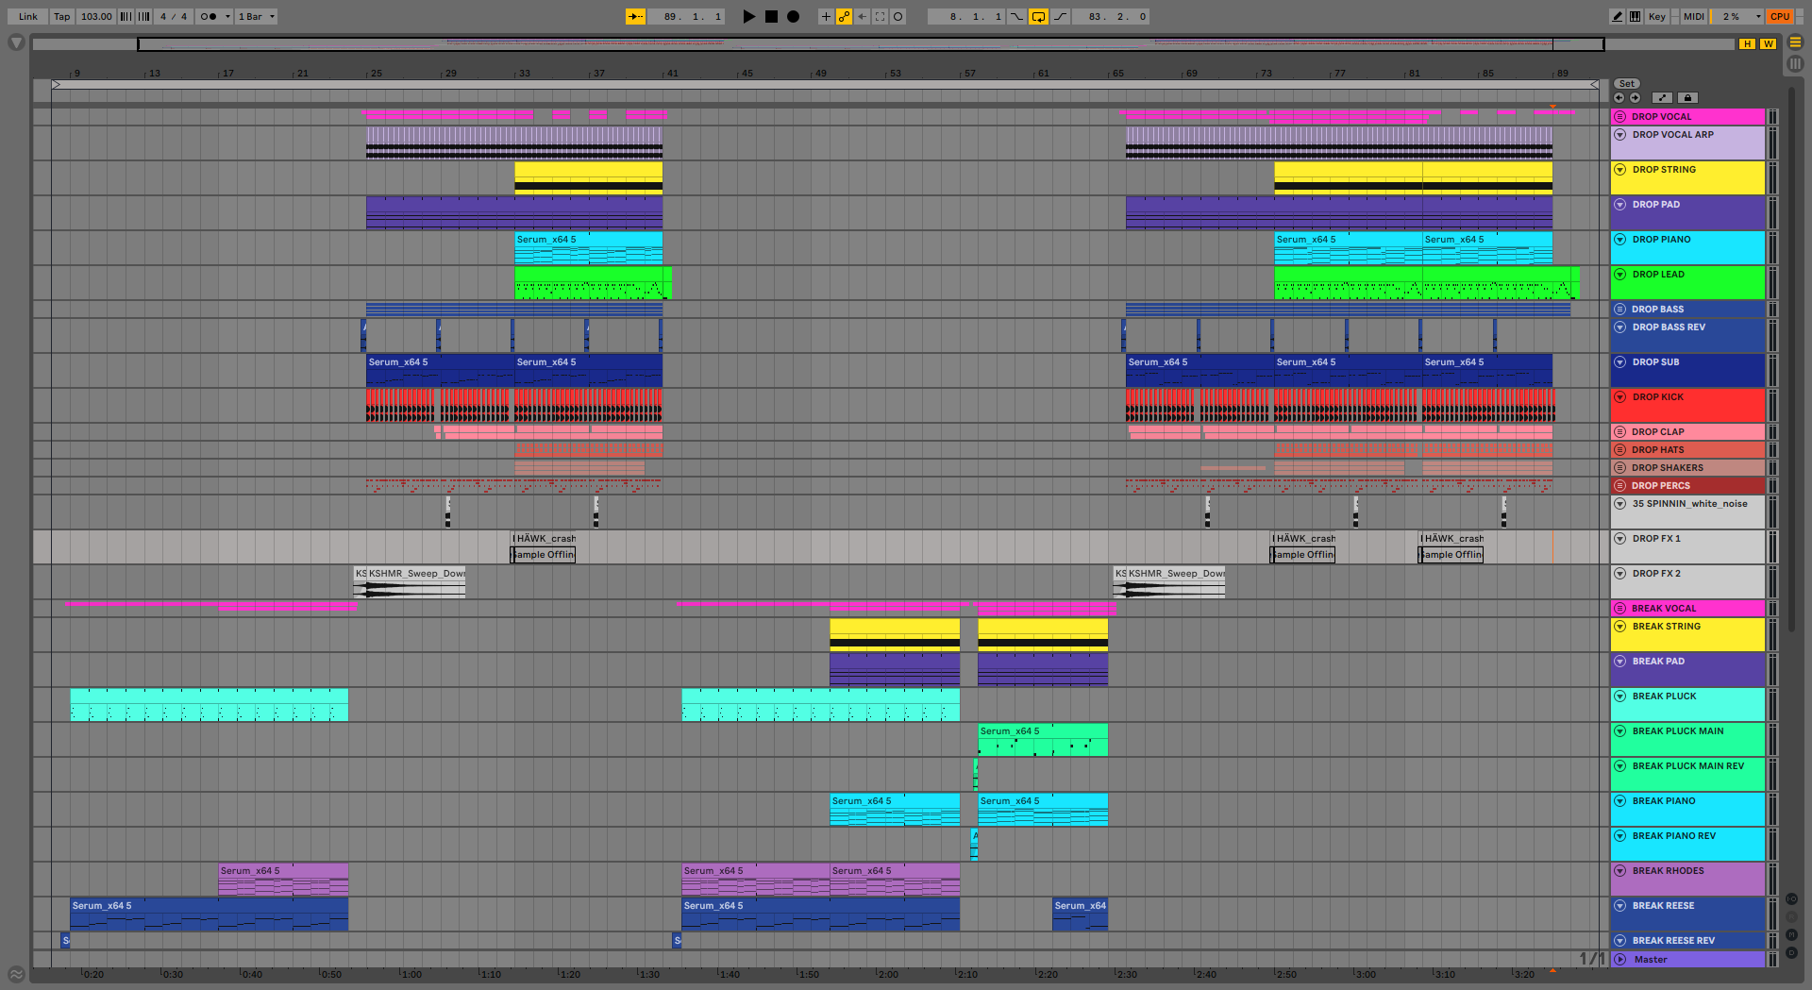Click the Session Record circle button
This screenshot has width=1812, height=990.
pyautogui.click(x=898, y=16)
